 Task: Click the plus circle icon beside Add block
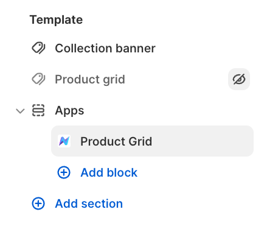pyautogui.click(x=64, y=172)
